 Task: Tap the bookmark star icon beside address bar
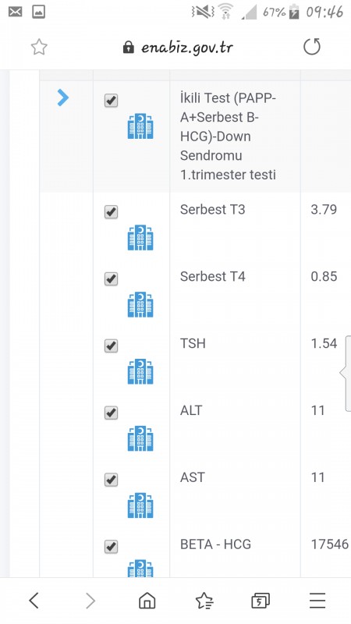pos(39,48)
